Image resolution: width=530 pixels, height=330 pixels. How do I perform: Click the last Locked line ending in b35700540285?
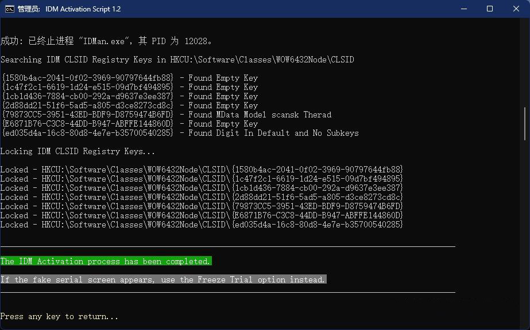(x=202, y=225)
